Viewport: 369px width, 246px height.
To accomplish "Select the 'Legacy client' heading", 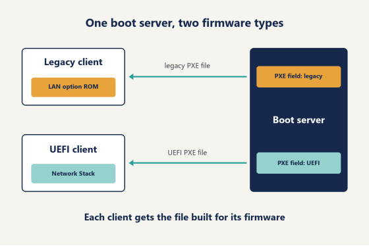I will tap(73, 62).
